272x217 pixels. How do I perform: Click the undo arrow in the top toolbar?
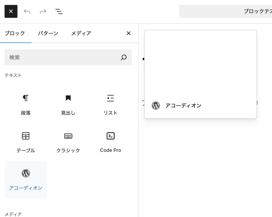click(x=27, y=11)
